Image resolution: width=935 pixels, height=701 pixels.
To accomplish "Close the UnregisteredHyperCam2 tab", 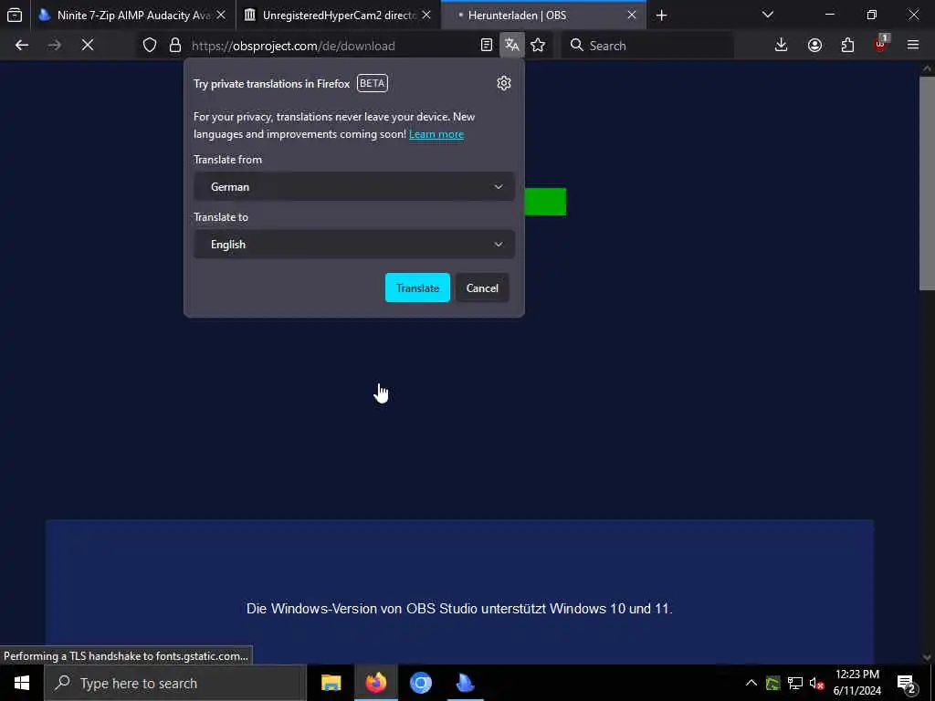I will click(x=426, y=15).
